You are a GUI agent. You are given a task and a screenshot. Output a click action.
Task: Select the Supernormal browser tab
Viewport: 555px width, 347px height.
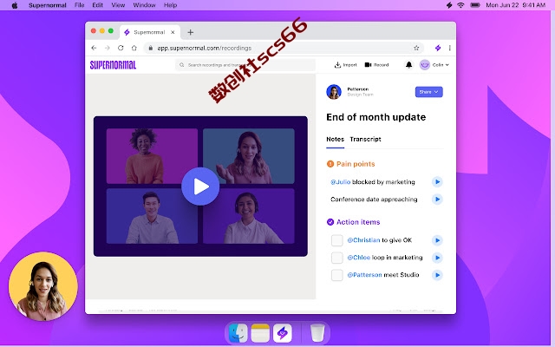click(x=149, y=32)
